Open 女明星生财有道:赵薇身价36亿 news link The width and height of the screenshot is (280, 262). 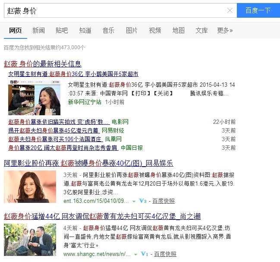pos(73,74)
